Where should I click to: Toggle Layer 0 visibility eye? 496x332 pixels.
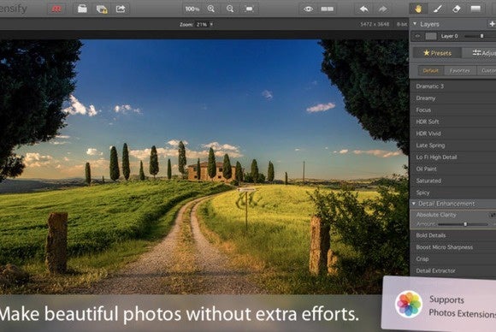(417, 36)
